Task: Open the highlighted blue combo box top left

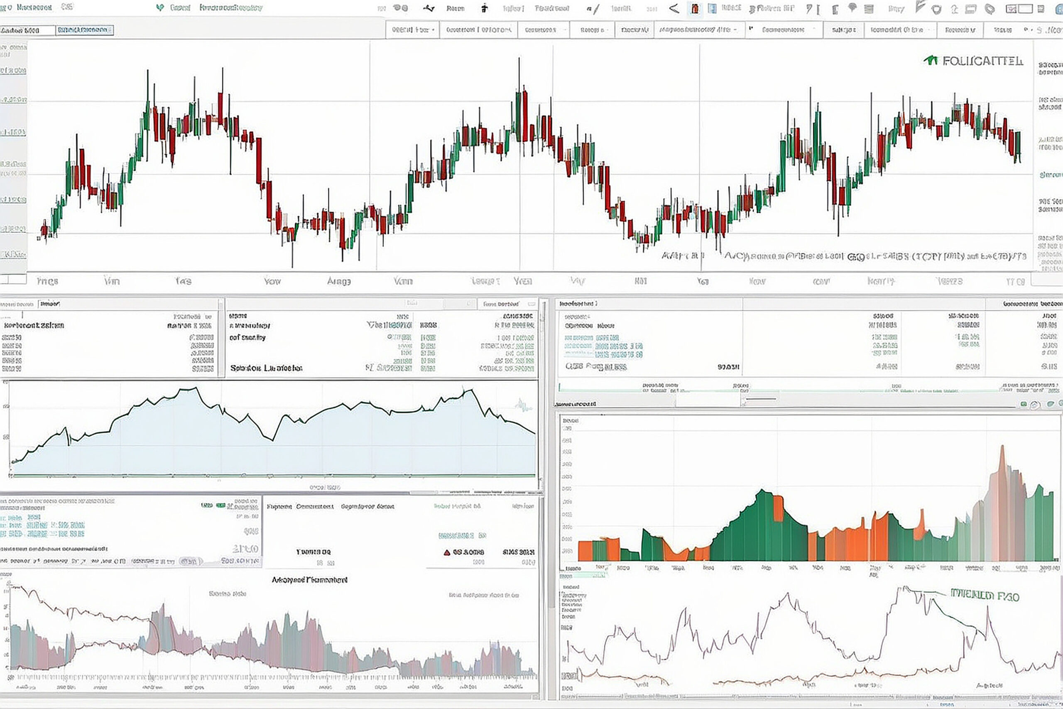Action: [x=85, y=30]
